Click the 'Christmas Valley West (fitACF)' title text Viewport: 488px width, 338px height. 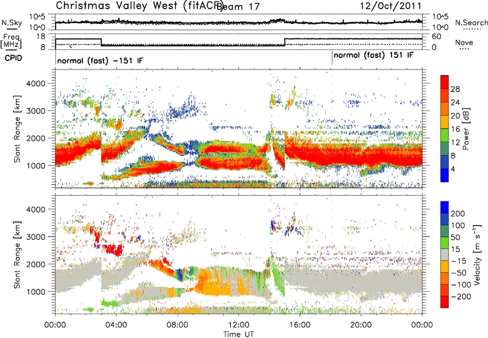click(x=138, y=6)
